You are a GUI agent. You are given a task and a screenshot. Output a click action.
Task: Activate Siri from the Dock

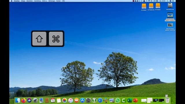coord(29,100)
